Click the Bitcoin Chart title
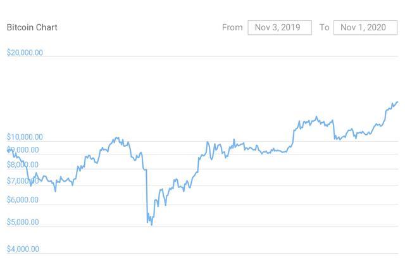 click(32, 27)
